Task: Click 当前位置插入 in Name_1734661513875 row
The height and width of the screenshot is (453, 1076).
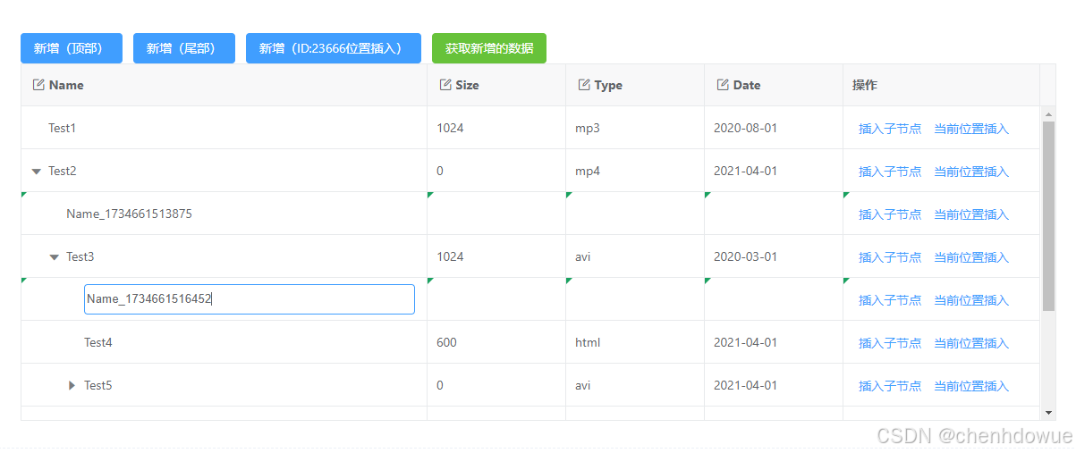Action: pos(971,214)
